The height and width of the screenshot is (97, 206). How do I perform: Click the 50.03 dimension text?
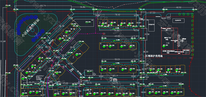pyautogui.click(x=117, y=60)
